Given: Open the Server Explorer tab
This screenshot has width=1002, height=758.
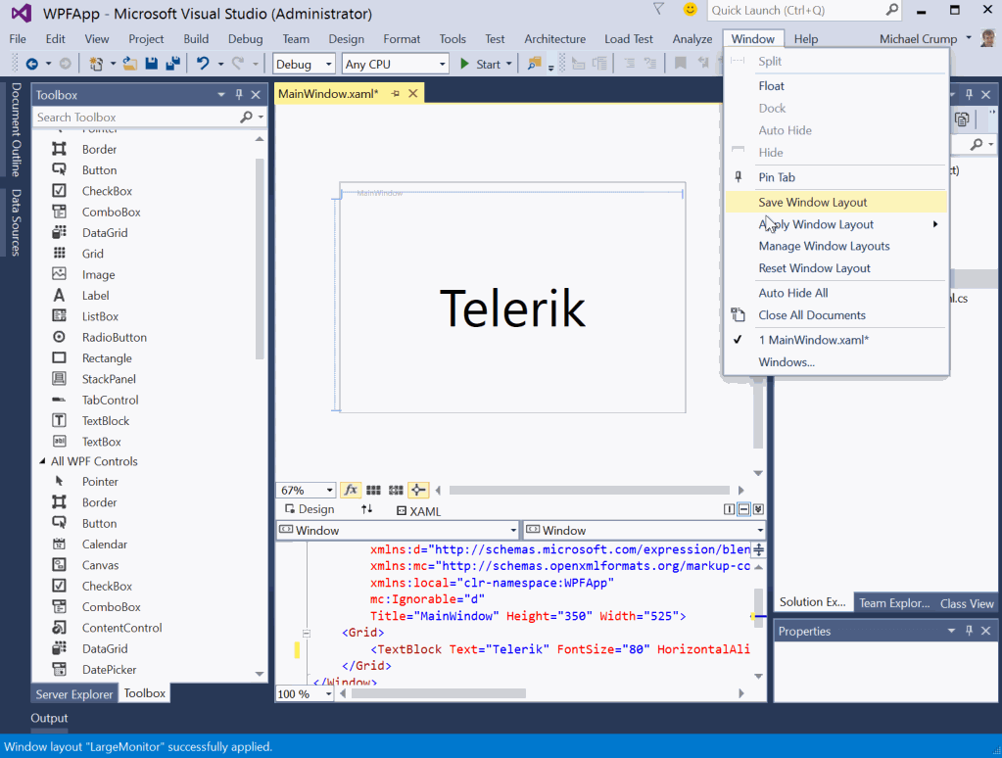Looking at the screenshot, I should 74,694.
